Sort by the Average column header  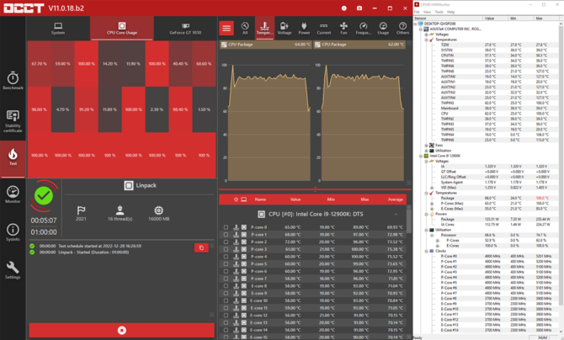pos(396,199)
